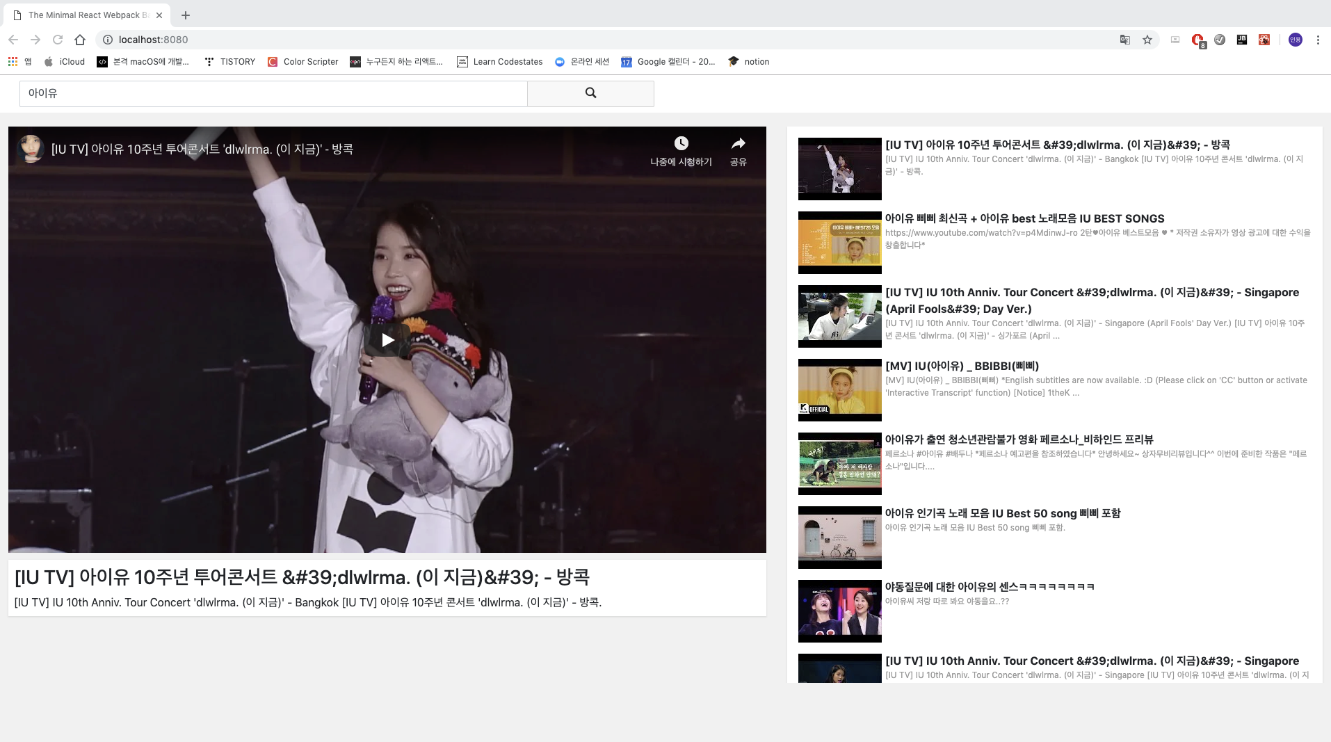Click title 아이유 삐삐 최신곡 + best 노래모음
The height and width of the screenshot is (742, 1331).
1024,218
